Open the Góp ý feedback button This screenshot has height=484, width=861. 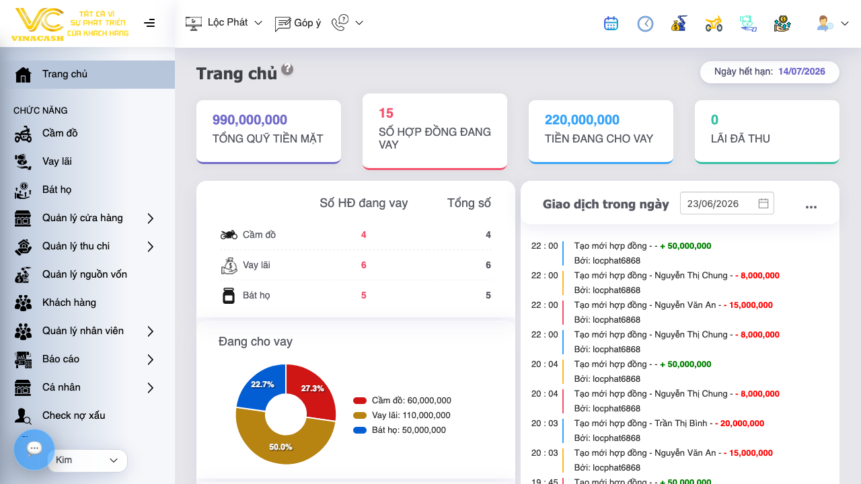coord(297,23)
